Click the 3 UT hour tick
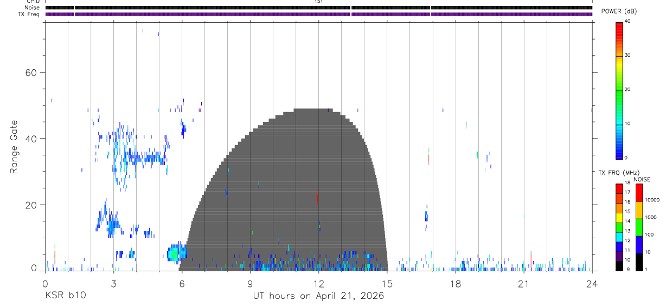 click(113, 284)
